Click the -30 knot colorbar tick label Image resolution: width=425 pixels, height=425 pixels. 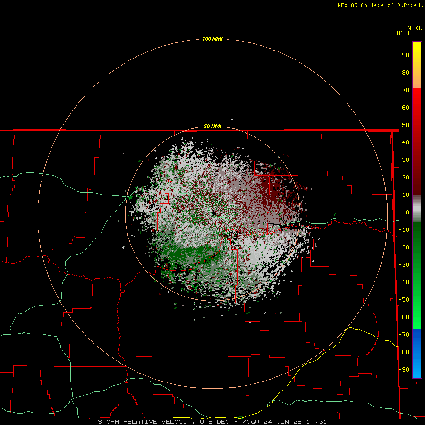click(404, 265)
